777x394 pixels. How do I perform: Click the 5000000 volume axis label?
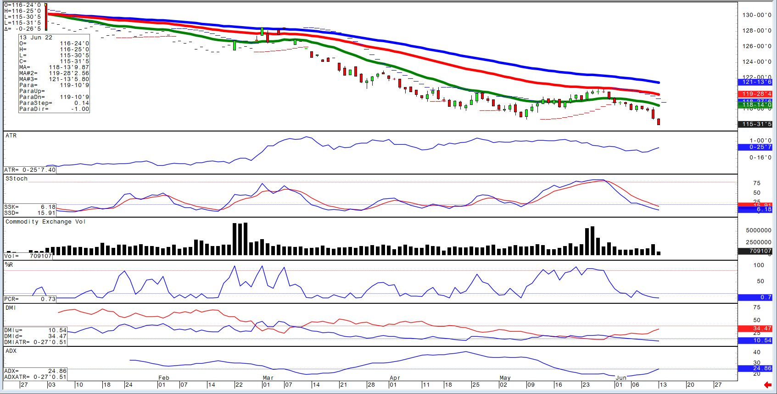[759, 230]
